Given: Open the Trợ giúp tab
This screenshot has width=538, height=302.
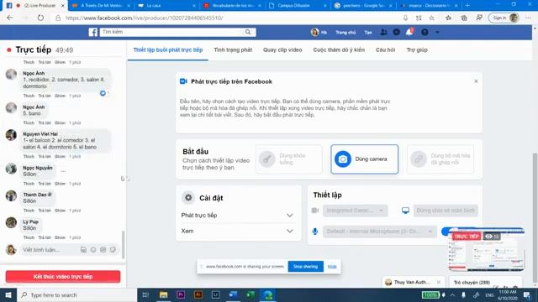Looking at the screenshot, I should [417, 50].
